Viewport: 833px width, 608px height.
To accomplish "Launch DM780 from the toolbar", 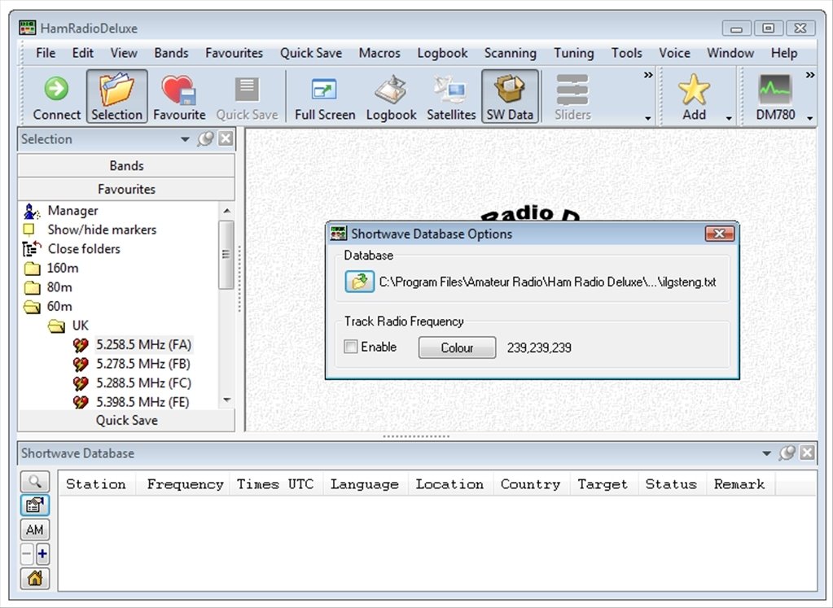I will (775, 97).
